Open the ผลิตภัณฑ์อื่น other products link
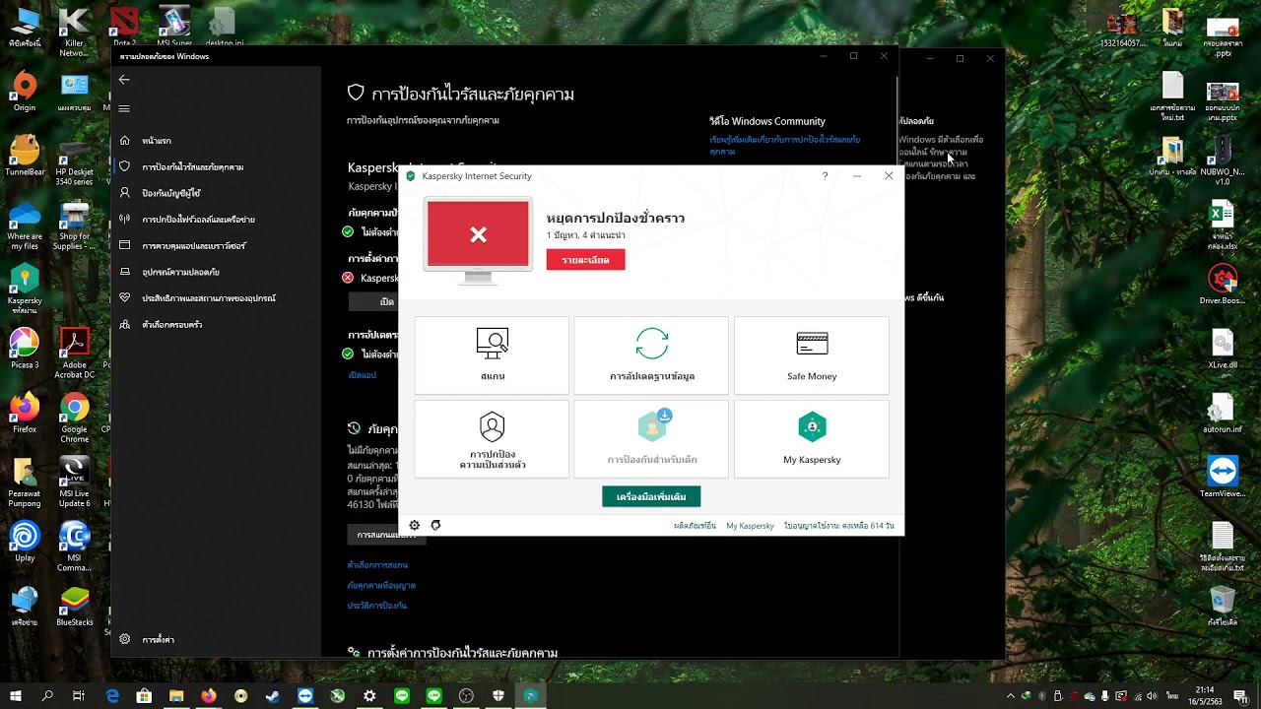 (x=695, y=526)
